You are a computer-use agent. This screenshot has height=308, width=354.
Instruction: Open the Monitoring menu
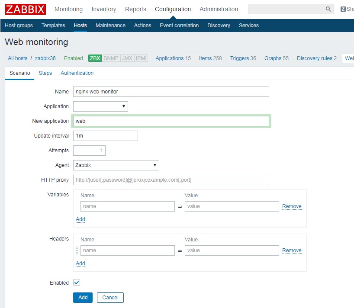pyautogui.click(x=68, y=9)
